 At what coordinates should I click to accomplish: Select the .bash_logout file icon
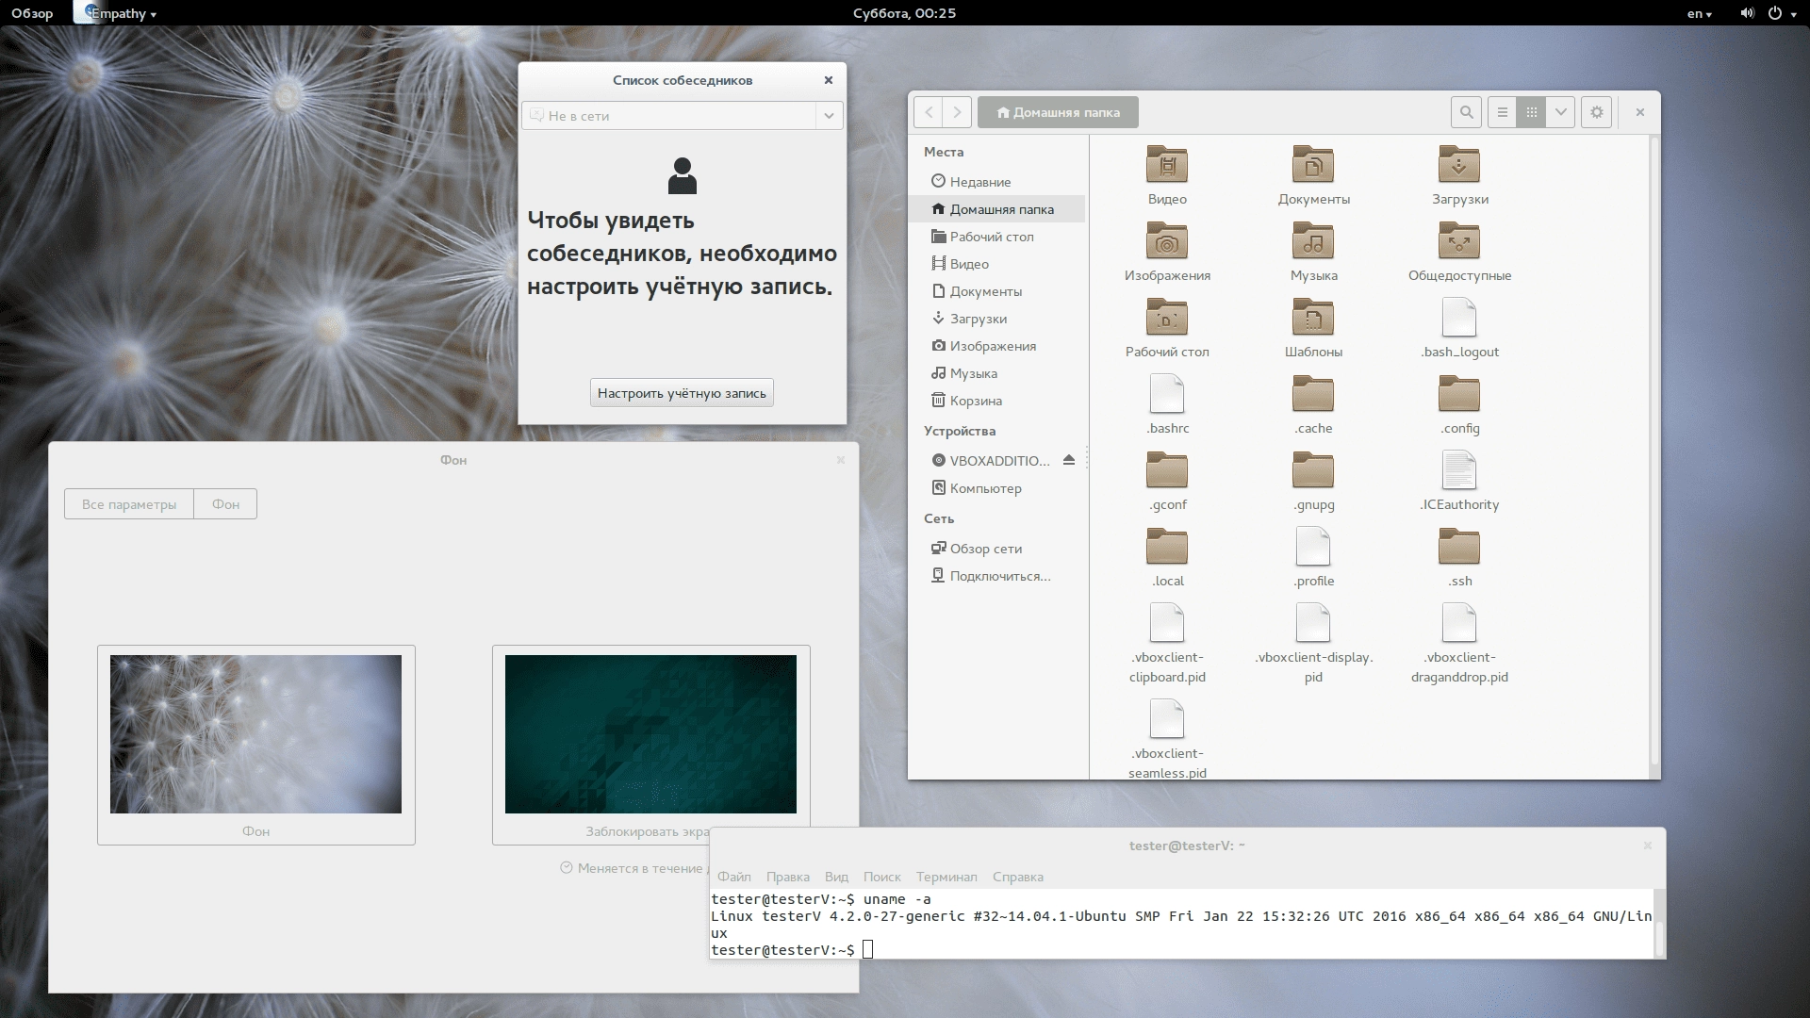click(x=1459, y=318)
